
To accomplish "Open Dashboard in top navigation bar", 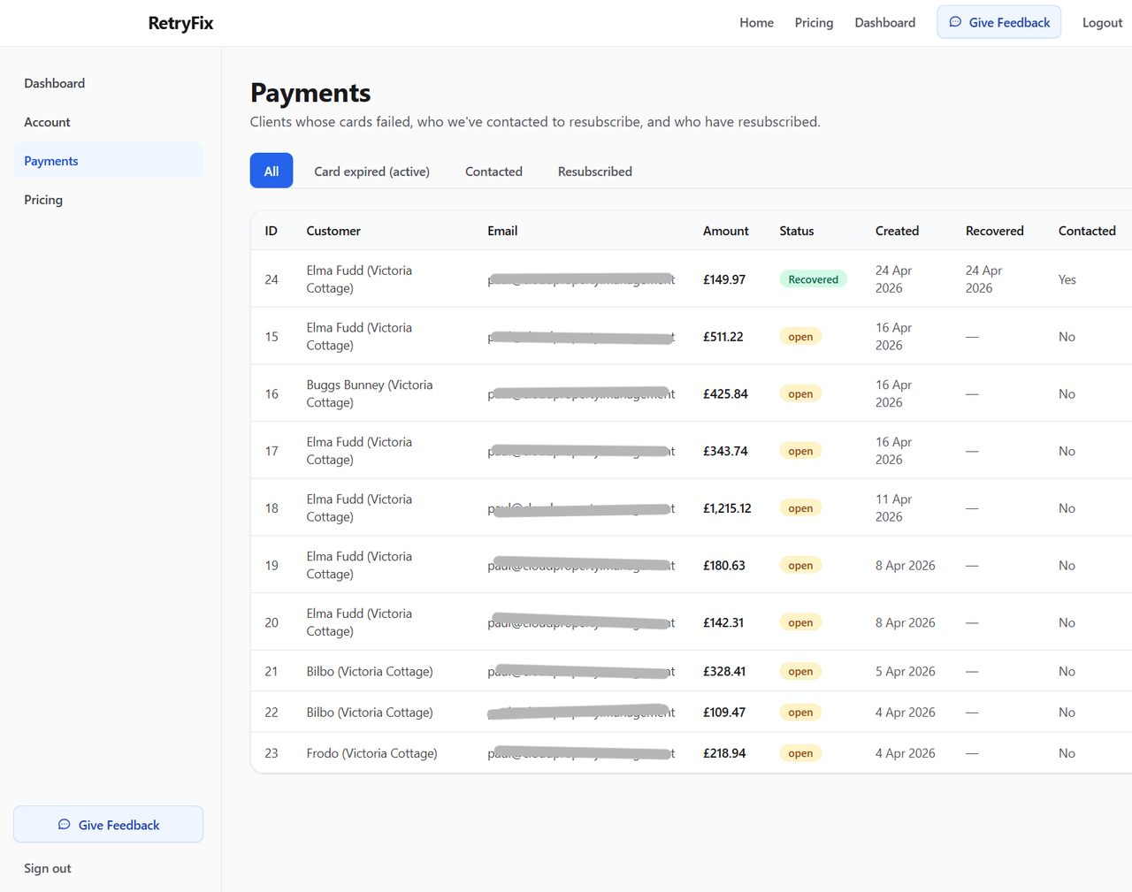I will (884, 23).
